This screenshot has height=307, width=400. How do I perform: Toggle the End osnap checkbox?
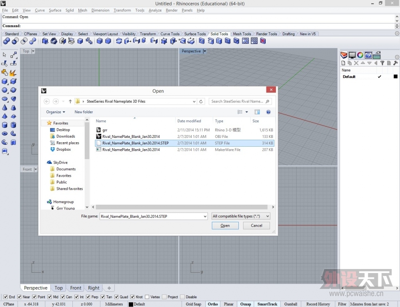click(x=6, y=297)
